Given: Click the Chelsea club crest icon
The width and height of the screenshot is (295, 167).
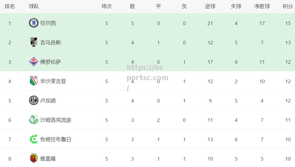Looking at the screenshot, I should pyautogui.click(x=34, y=23).
